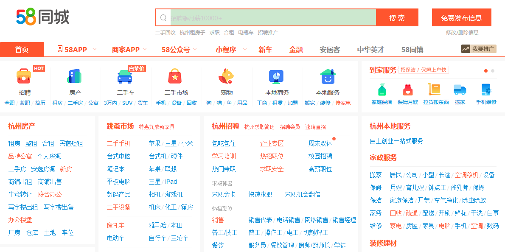Image resolution: width=505 pixels, height=252 pixels.
Task: Open 求职金卡 link
Action: pos(224,195)
